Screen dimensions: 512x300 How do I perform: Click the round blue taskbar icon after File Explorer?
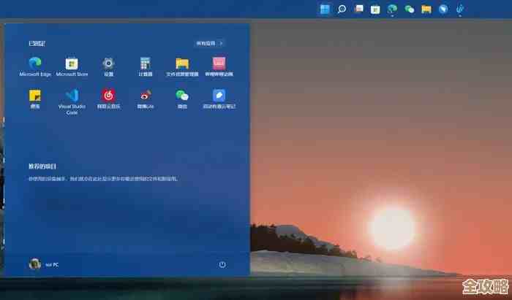(x=443, y=9)
